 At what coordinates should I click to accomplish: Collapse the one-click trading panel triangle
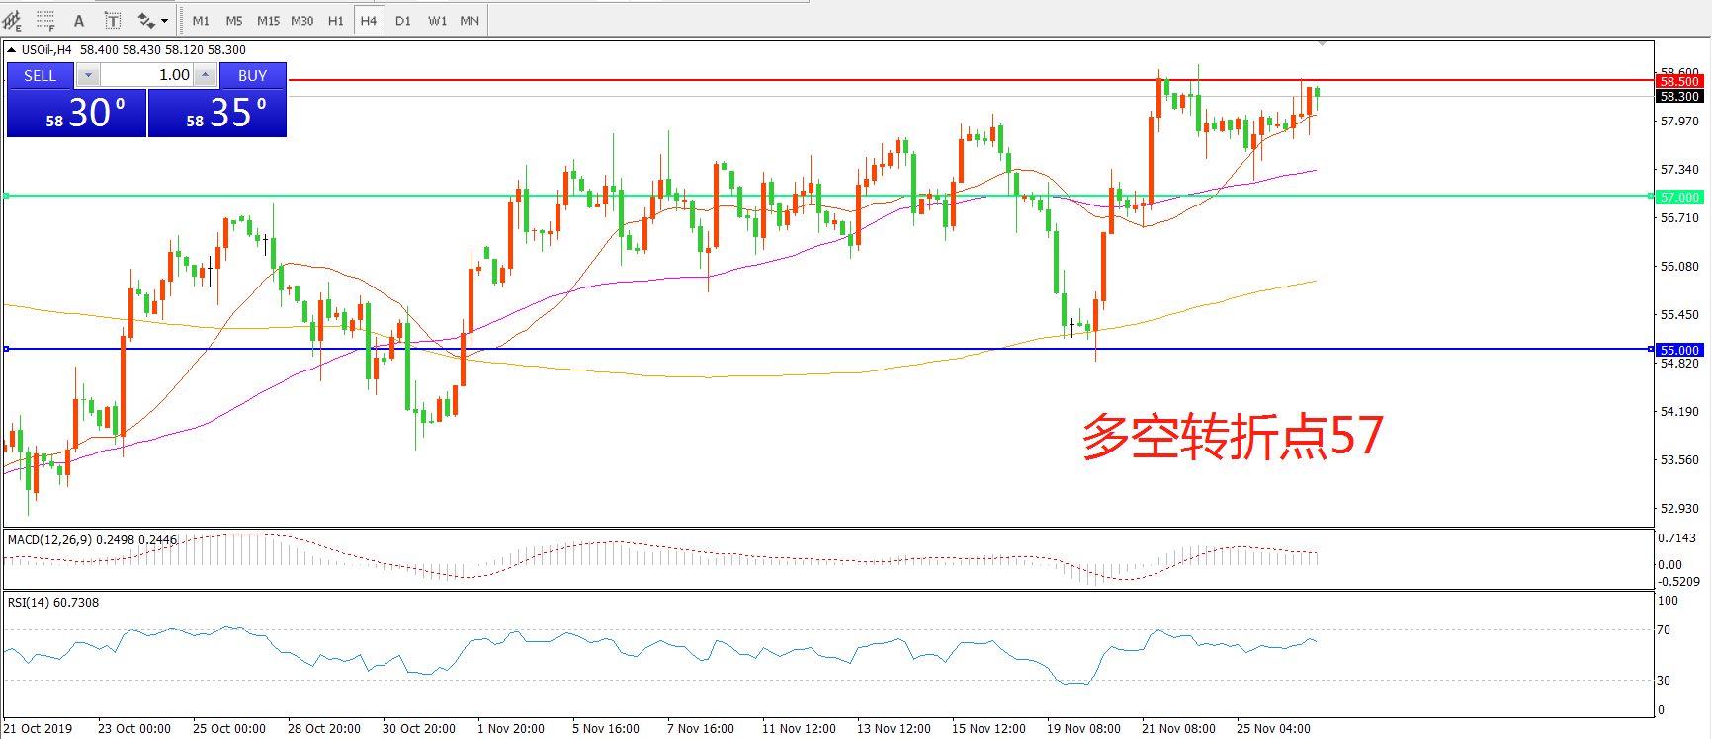click(x=11, y=49)
